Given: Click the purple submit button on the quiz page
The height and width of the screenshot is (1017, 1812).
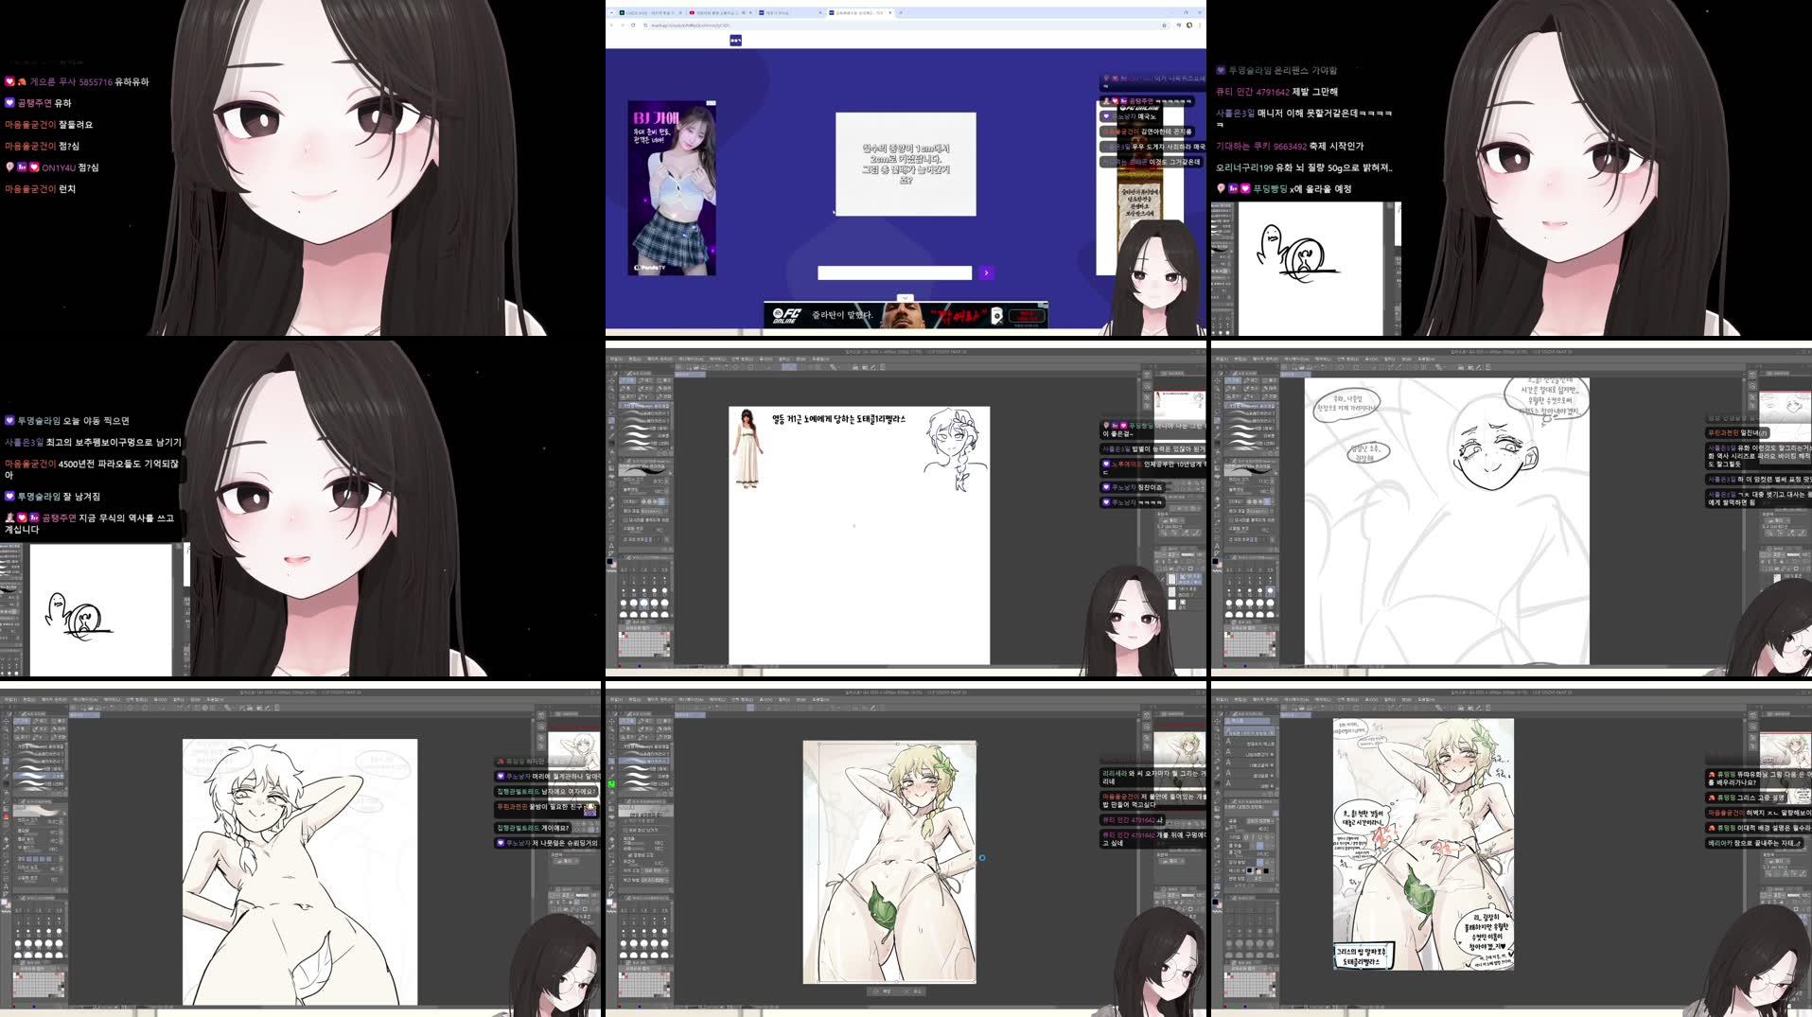Looking at the screenshot, I should [x=987, y=273].
